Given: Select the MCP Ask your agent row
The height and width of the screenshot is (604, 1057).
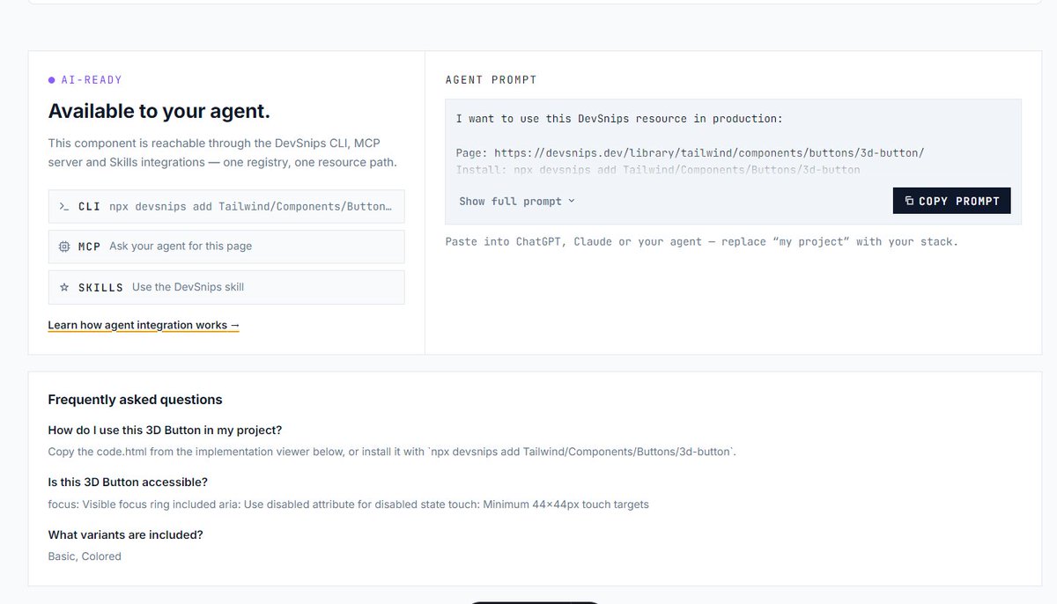Looking at the screenshot, I should pos(226,247).
